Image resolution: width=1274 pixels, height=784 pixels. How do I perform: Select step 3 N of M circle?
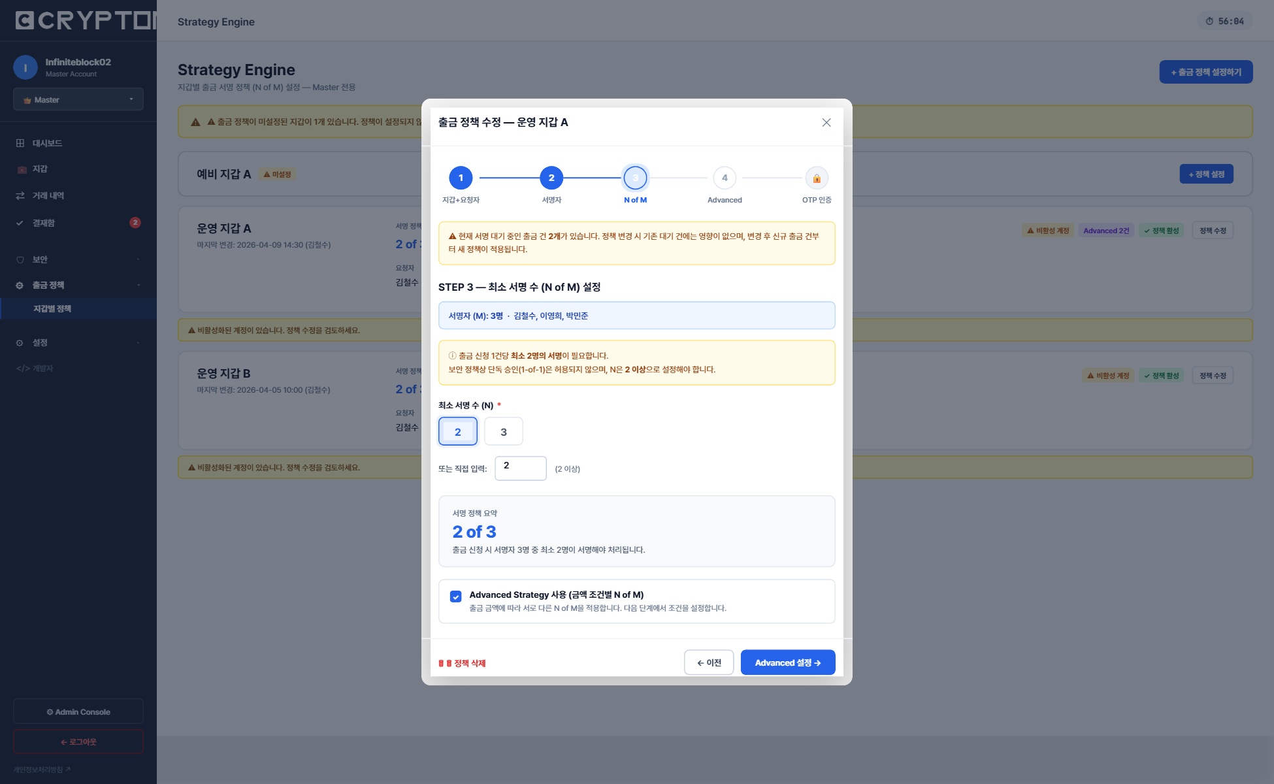[635, 178]
